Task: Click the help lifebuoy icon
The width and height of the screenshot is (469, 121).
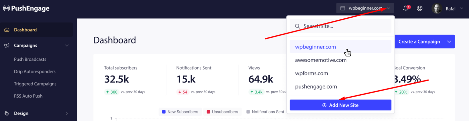Action: [419, 8]
